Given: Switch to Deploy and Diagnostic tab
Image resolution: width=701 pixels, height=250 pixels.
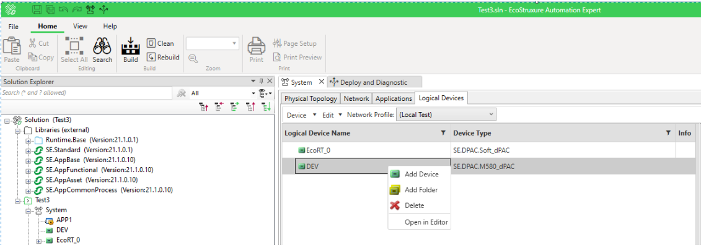Looking at the screenshot, I should [374, 82].
